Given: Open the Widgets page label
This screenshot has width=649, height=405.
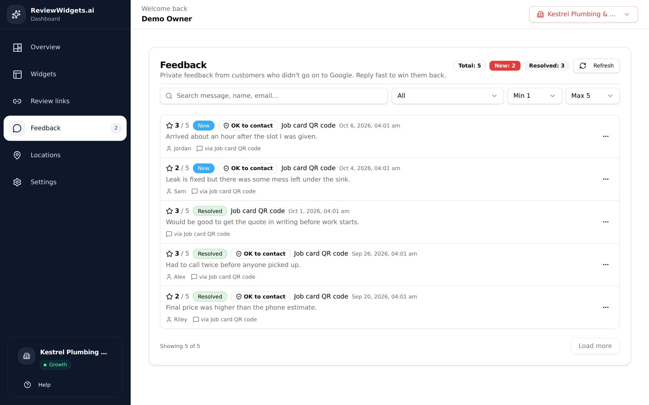Looking at the screenshot, I should 43,74.
